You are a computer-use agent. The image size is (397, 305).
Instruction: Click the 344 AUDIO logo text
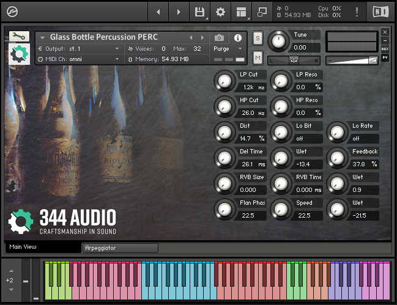pyautogui.click(x=78, y=217)
